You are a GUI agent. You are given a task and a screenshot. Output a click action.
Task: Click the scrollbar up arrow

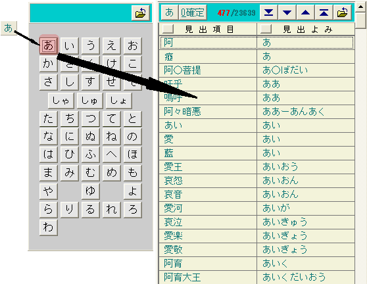pos(361,7)
